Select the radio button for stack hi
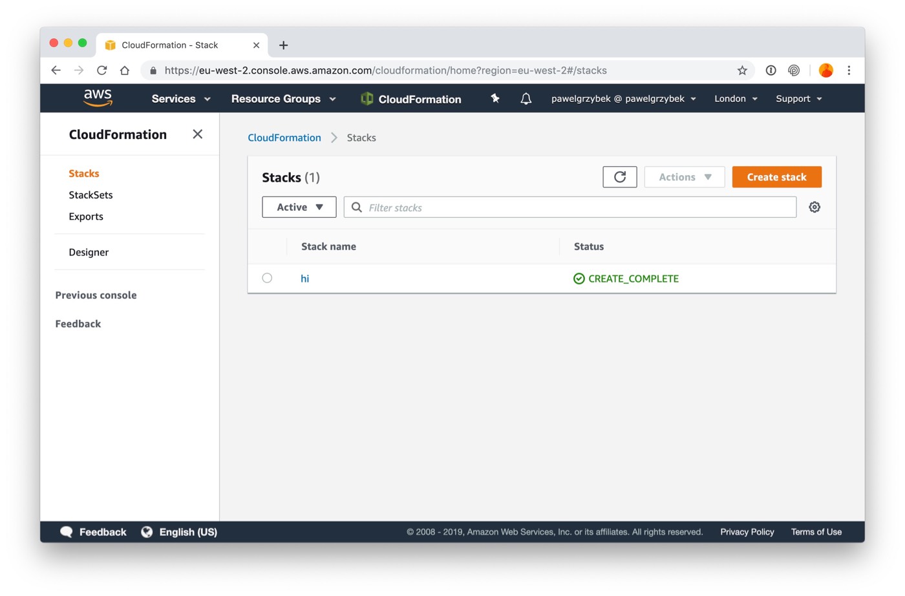The height and width of the screenshot is (596, 905). (x=267, y=277)
